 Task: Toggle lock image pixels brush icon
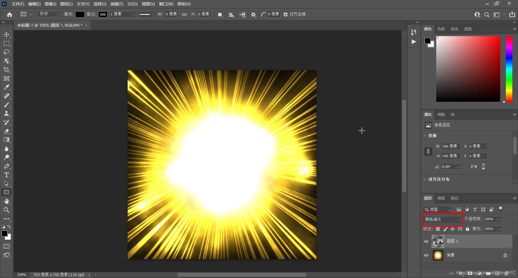click(x=445, y=229)
